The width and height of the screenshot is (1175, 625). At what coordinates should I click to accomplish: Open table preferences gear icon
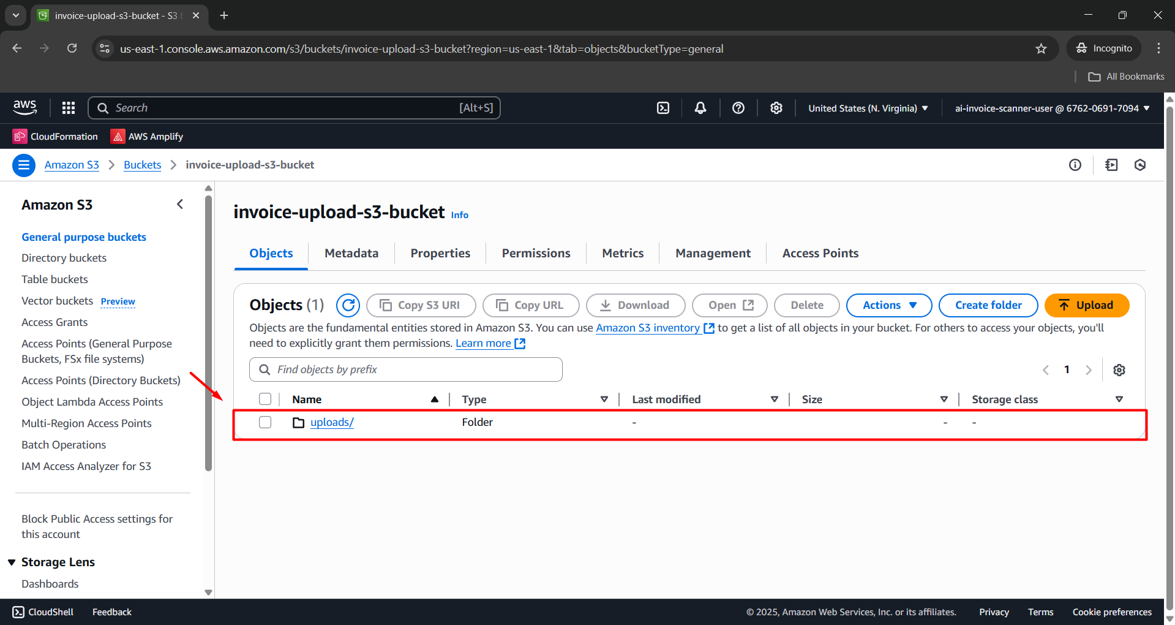click(x=1119, y=370)
